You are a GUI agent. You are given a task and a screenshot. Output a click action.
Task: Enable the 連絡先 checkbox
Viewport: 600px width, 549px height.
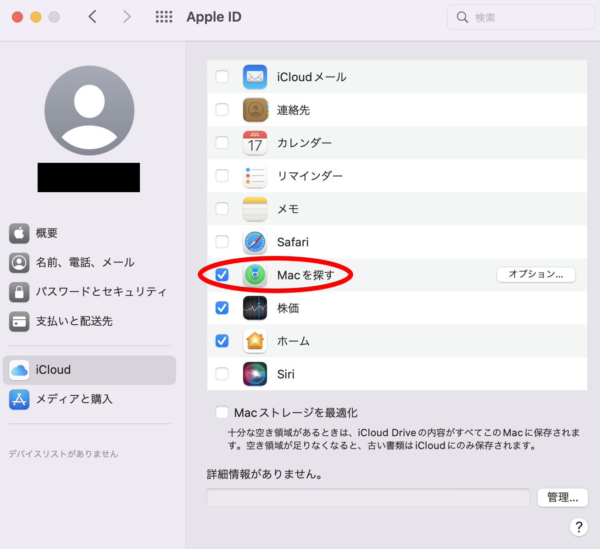coord(222,110)
